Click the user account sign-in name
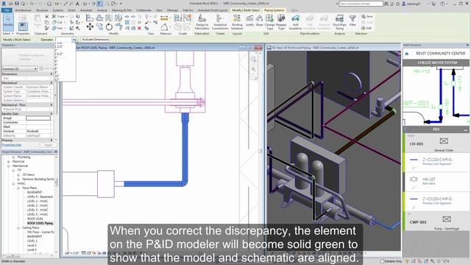The width and height of the screenshot is (471, 265). 414,4
